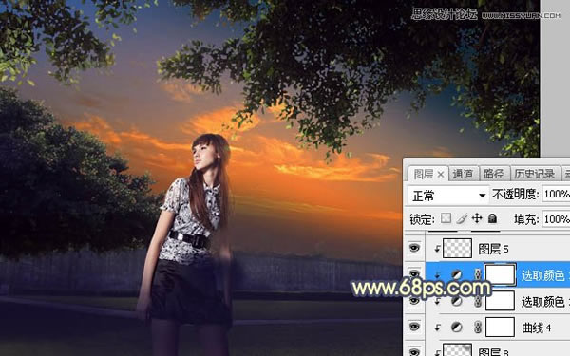Open the 历史记录 tab
The height and width of the screenshot is (356, 570).
[535, 175]
